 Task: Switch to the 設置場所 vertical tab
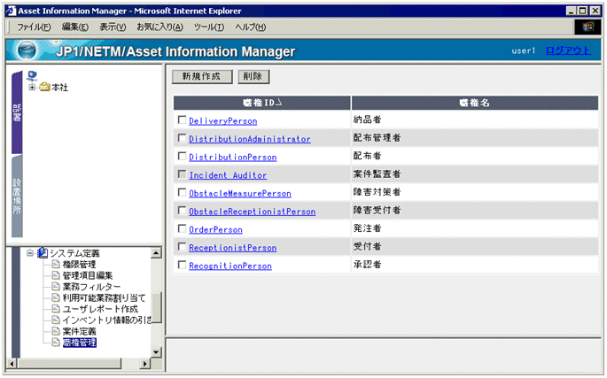(x=17, y=197)
